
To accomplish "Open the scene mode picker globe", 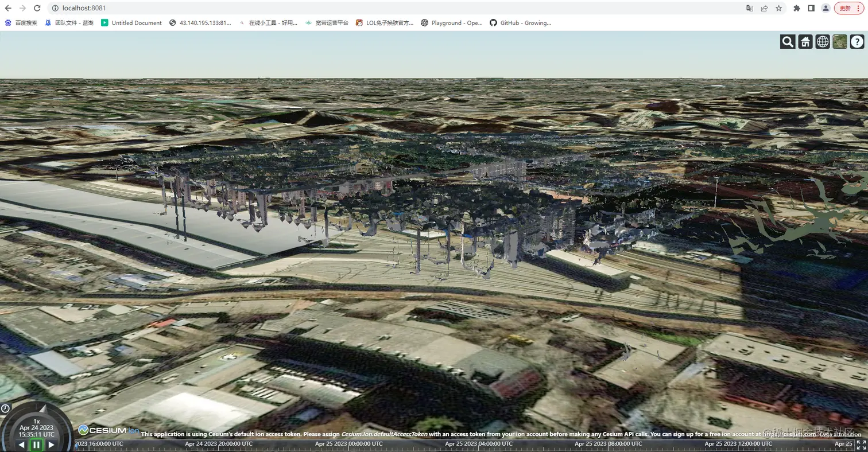I will tap(823, 41).
